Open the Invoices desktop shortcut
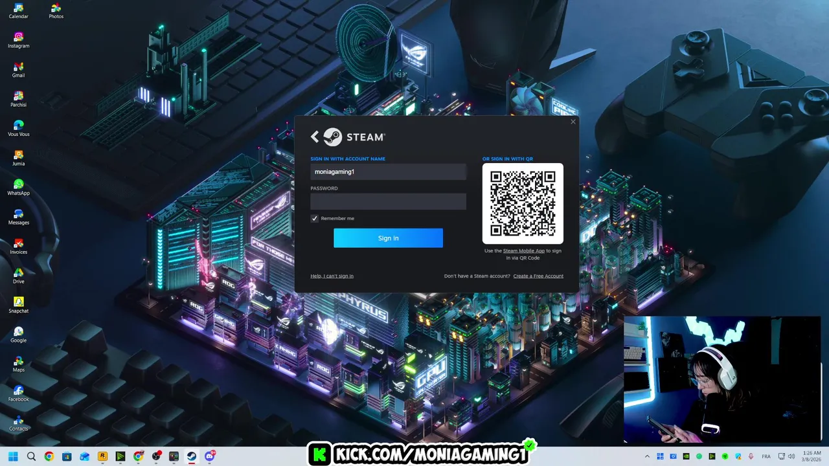The height and width of the screenshot is (466, 829). coord(18,246)
